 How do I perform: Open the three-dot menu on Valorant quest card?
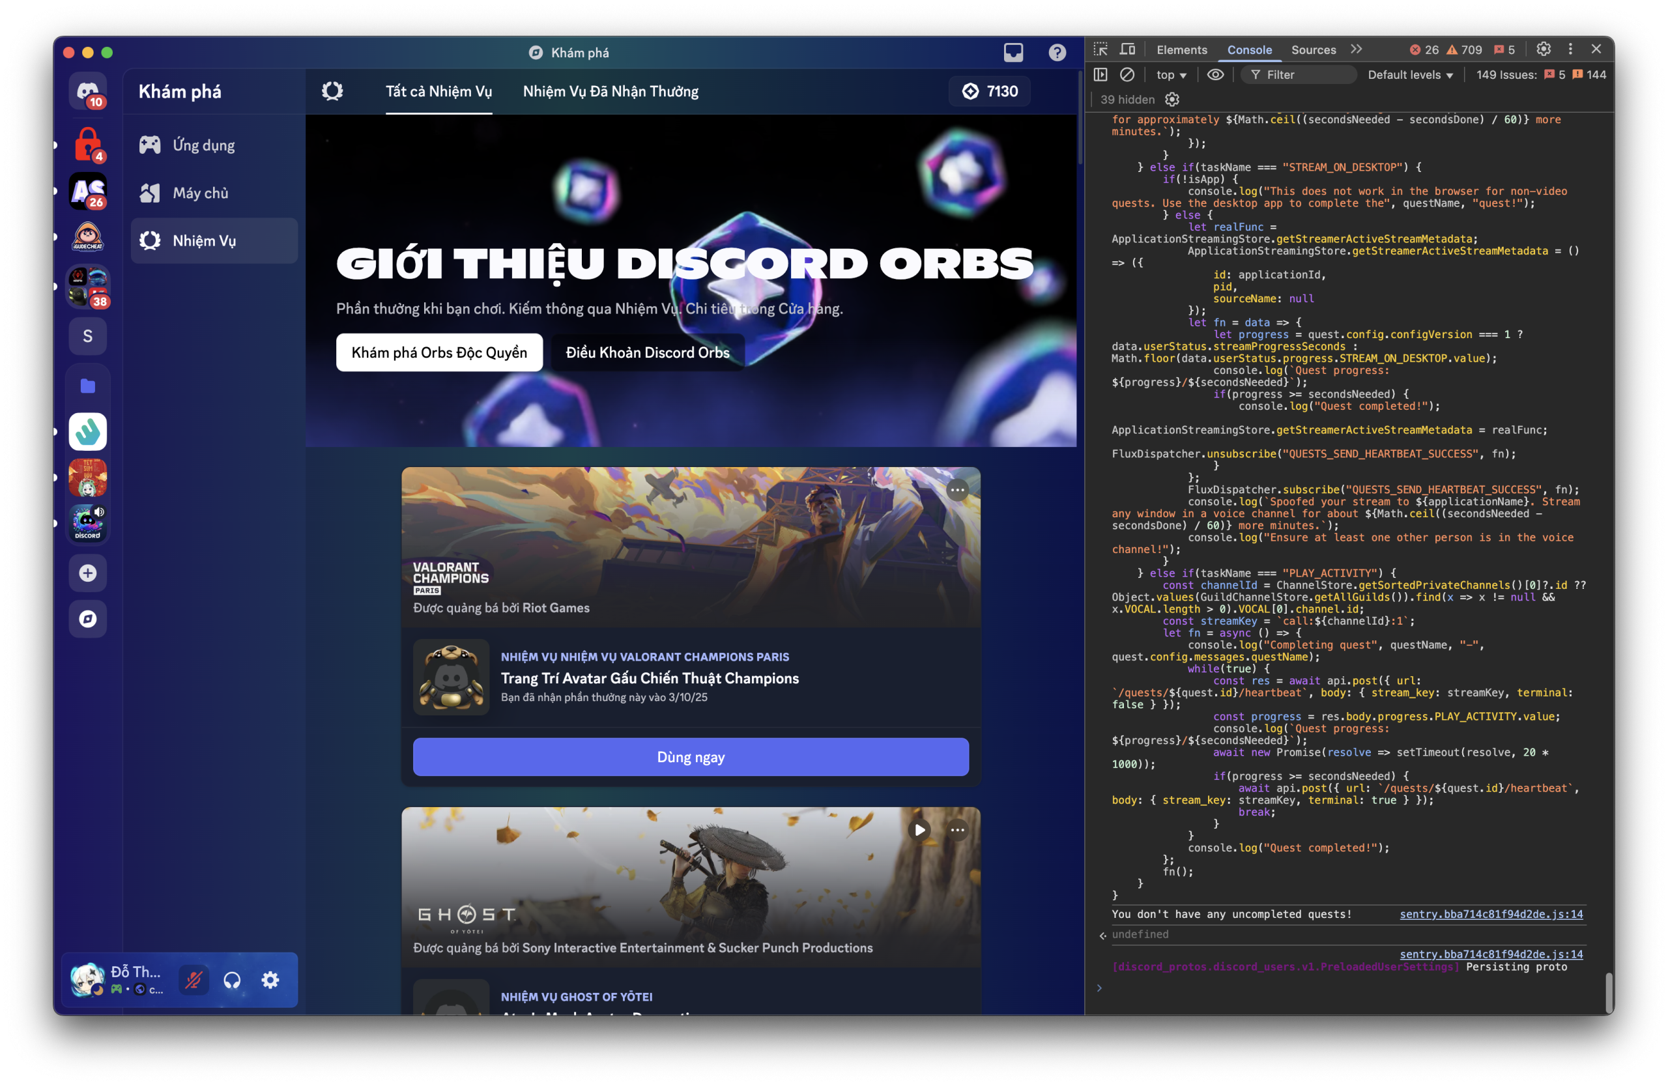(957, 491)
